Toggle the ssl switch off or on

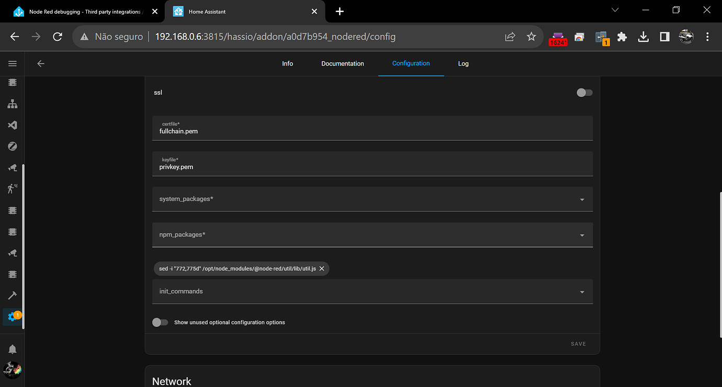point(584,93)
